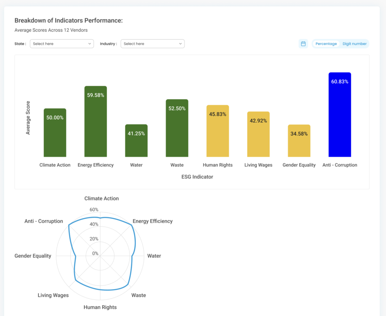Click the Energy Efficiency radar chart label

point(152,221)
